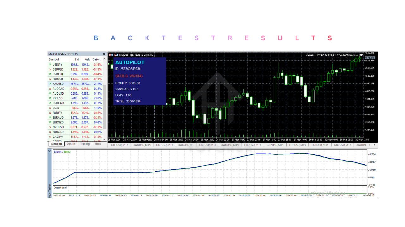Click the bar-chart icon beside the XAUUSD title
Screen dimensions: 405x227
(x=116, y=55)
